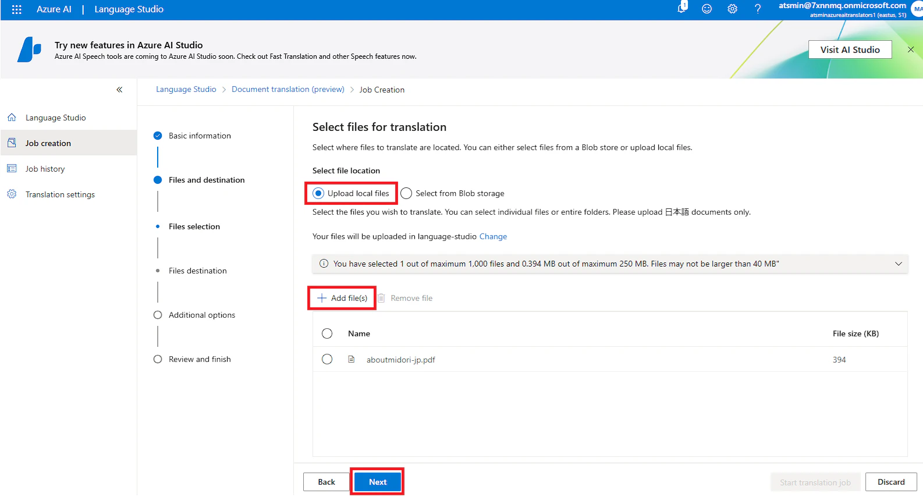
Task: Click the Visit AI Studio button
Action: (850, 49)
